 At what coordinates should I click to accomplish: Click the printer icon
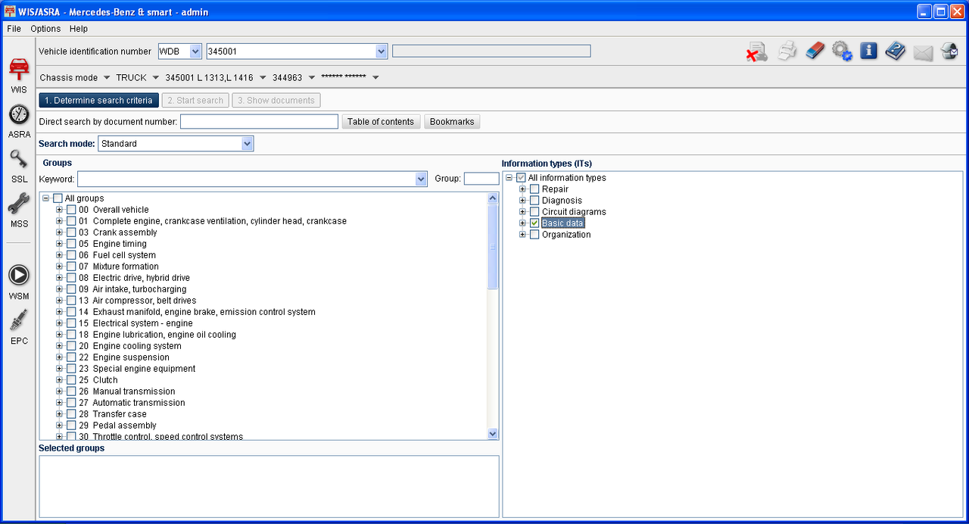tap(788, 51)
